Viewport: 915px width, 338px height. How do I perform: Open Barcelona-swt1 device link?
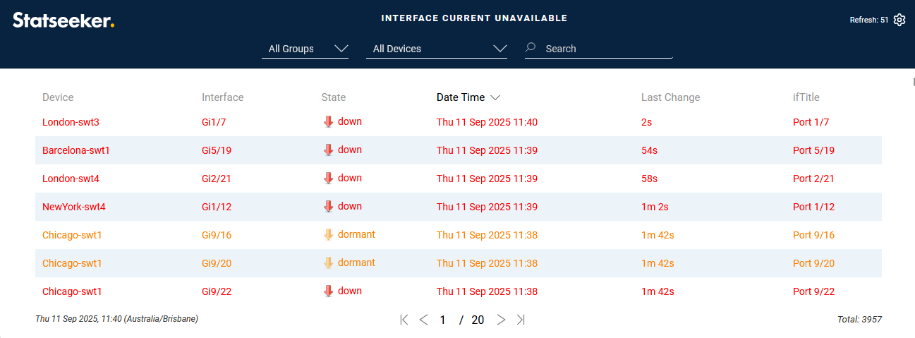point(76,150)
